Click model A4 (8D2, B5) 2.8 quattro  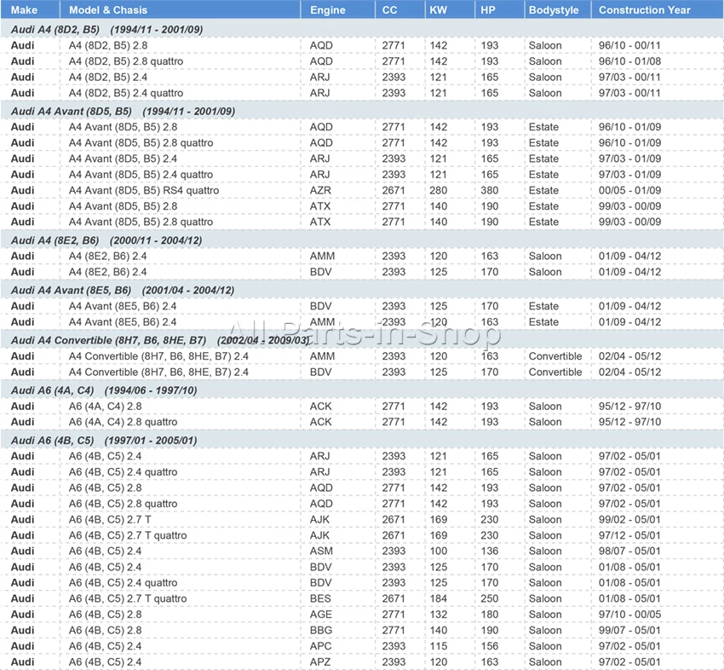coord(125,61)
